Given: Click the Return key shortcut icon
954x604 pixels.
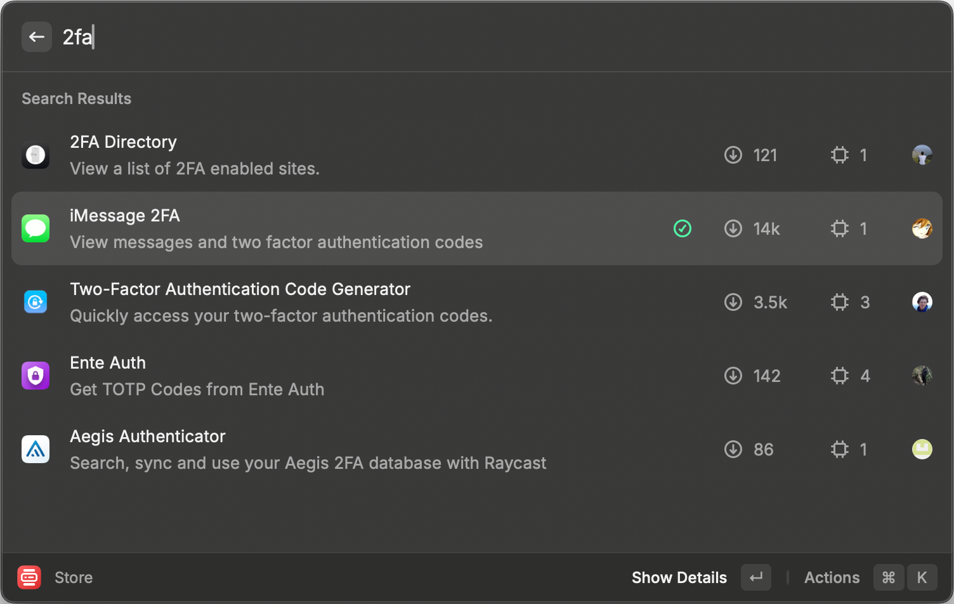Looking at the screenshot, I should (756, 577).
